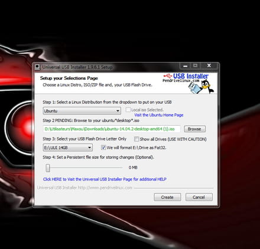Click the Create button

pos(167,197)
